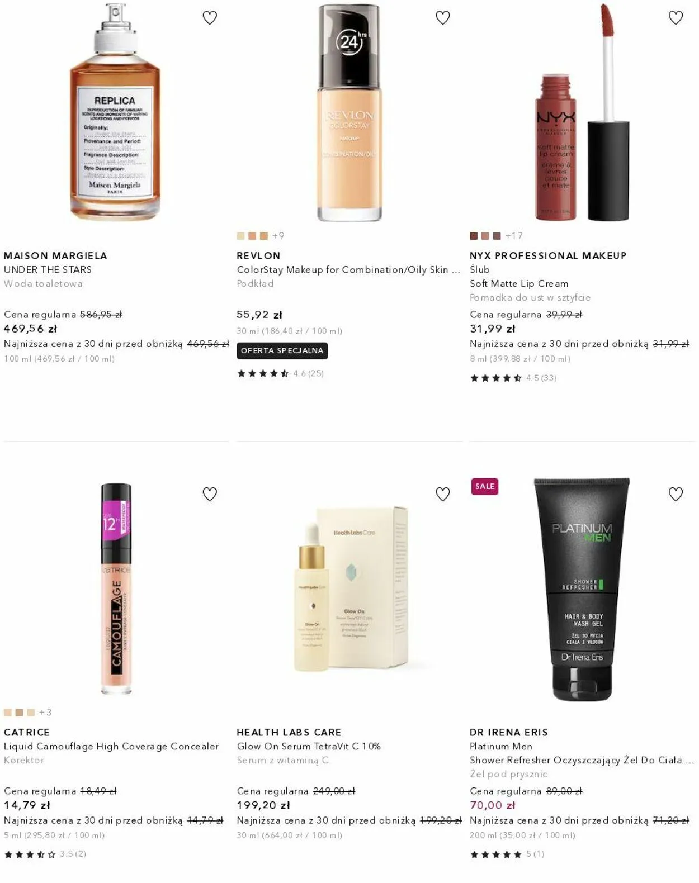The height and width of the screenshot is (883, 699).
Task: Open Liquid Camouflage High Coverage Concealer link
Action: coord(111,746)
